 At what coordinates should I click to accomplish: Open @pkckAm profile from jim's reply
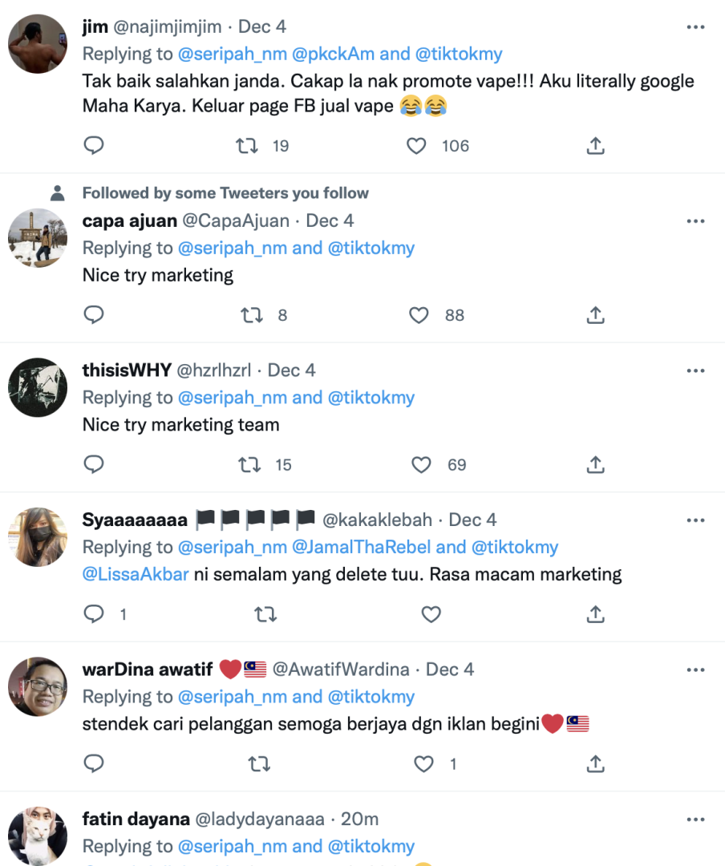[333, 54]
